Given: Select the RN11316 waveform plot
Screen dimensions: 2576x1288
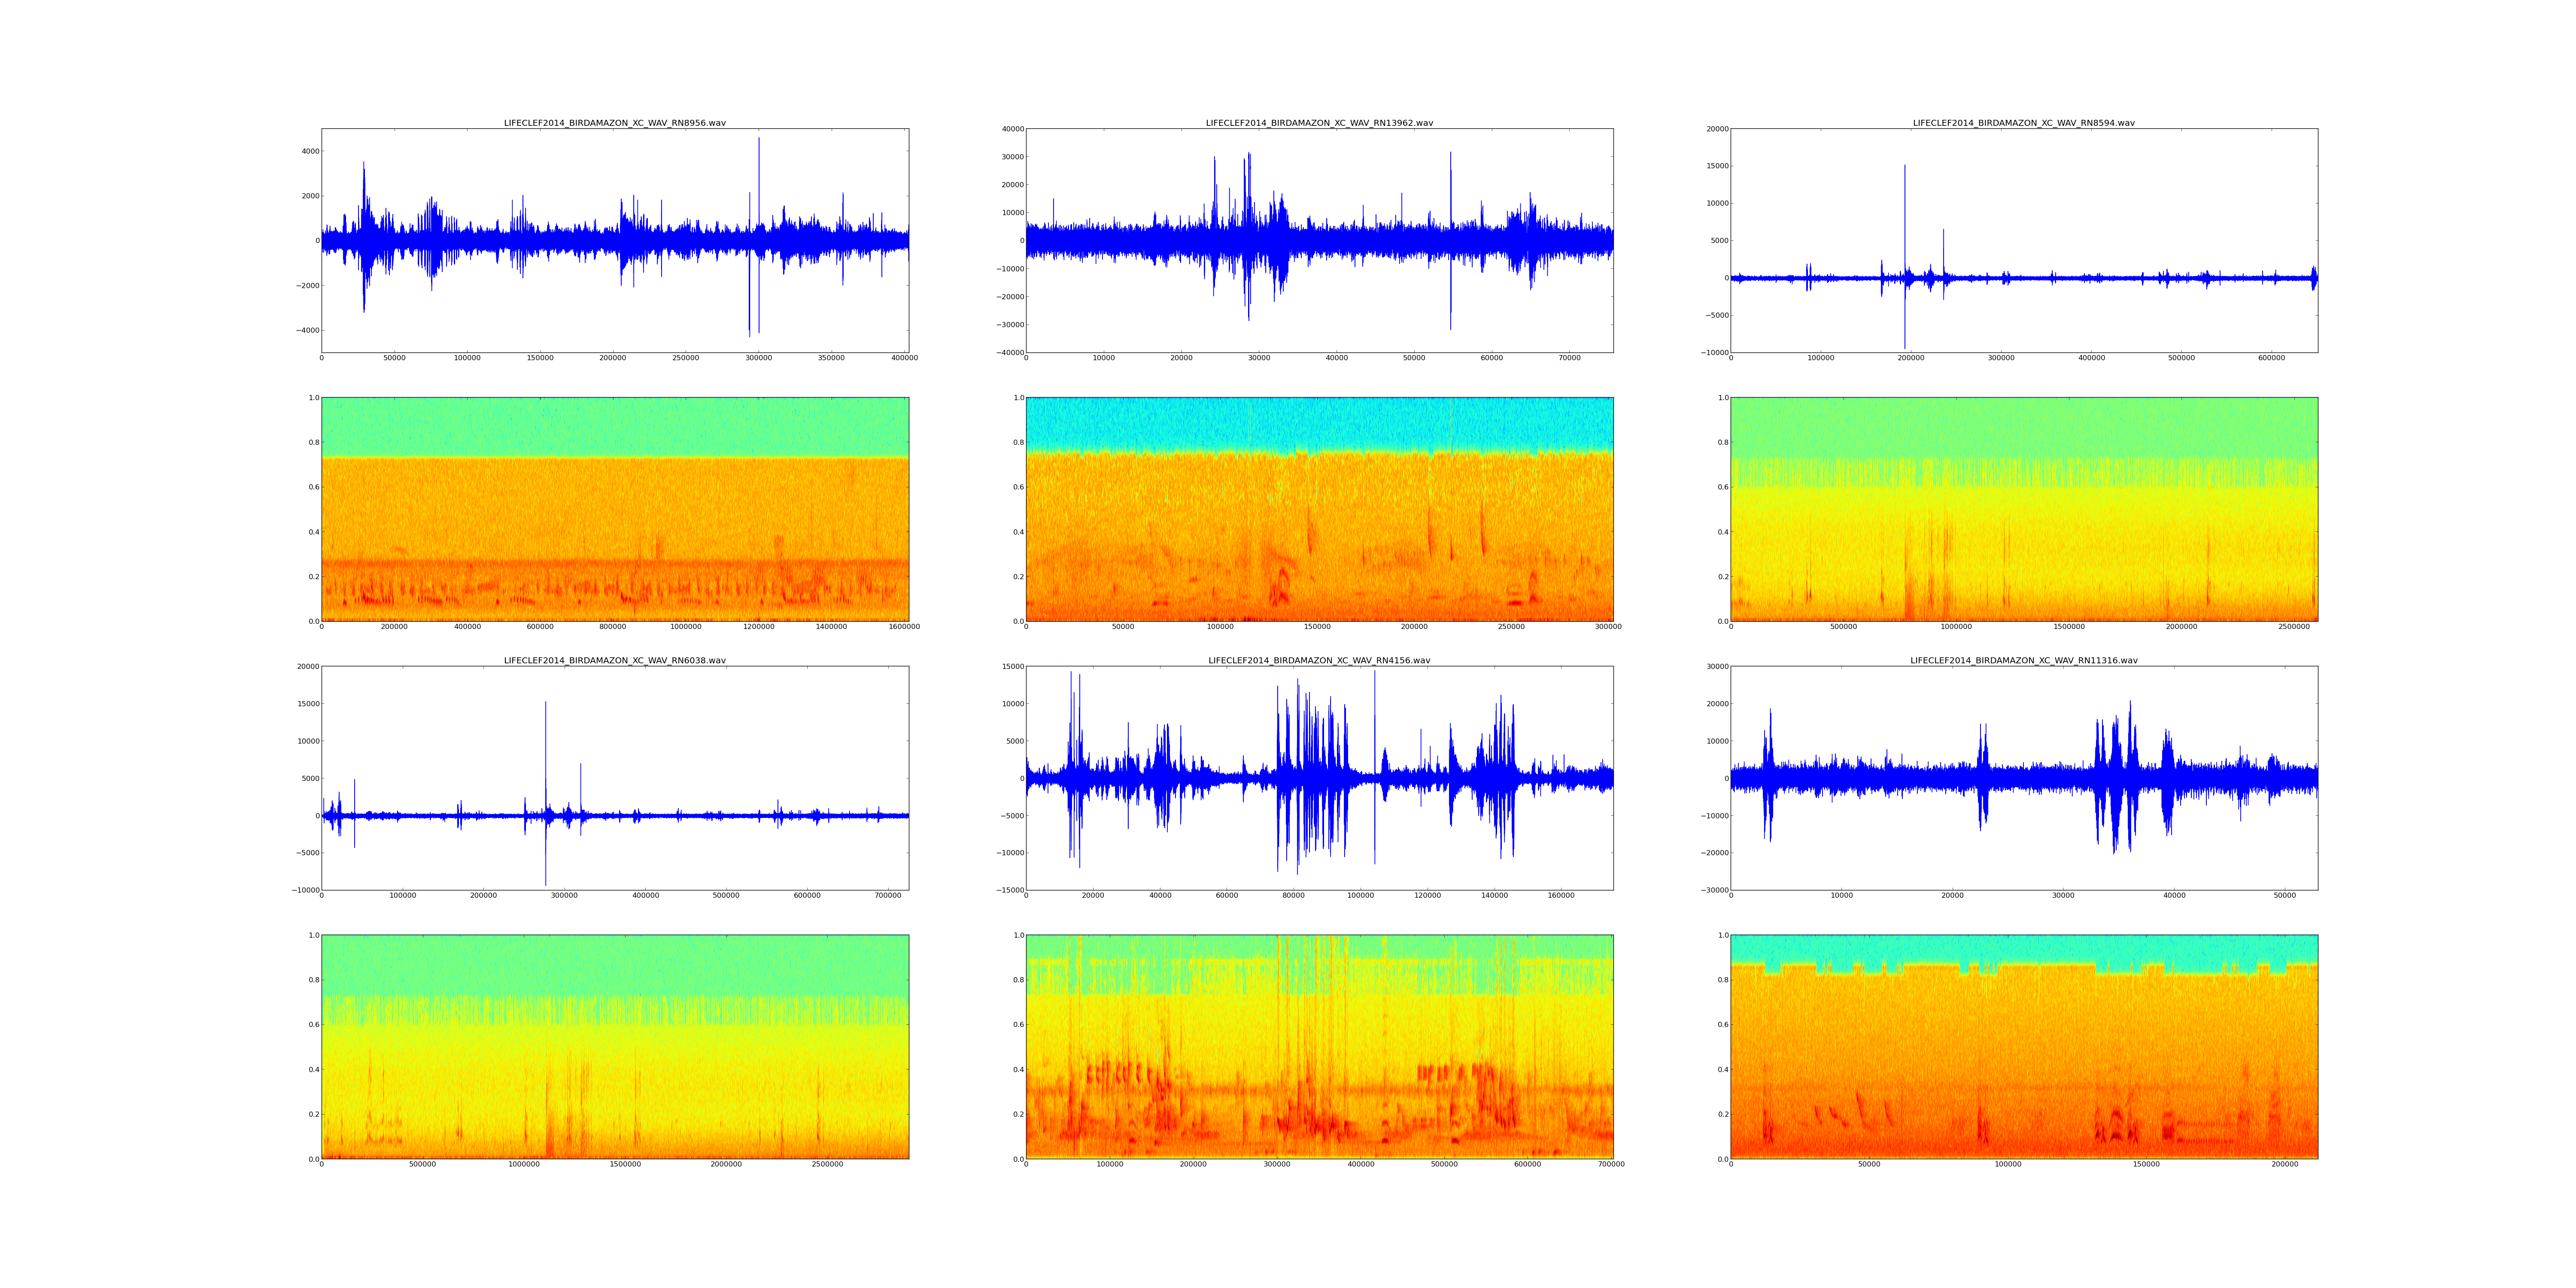Looking at the screenshot, I should tap(2023, 777).
